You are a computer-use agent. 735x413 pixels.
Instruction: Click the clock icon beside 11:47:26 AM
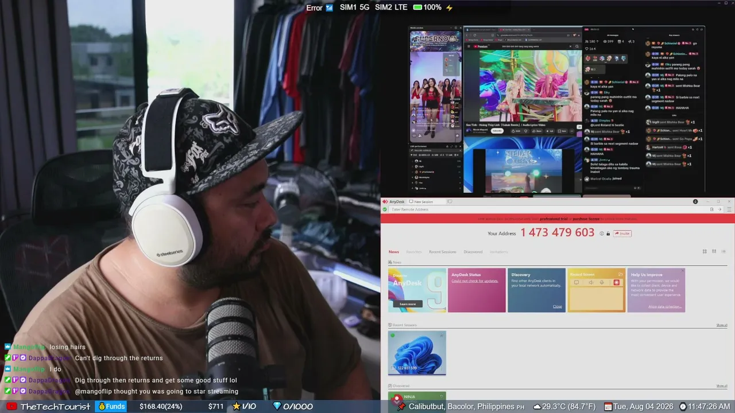(x=683, y=407)
